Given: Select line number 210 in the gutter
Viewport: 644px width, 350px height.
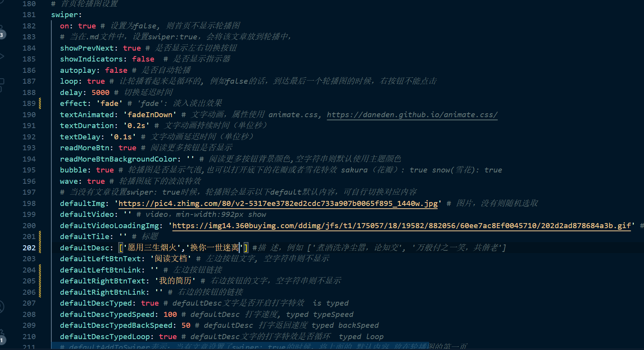Looking at the screenshot, I should click(x=29, y=337).
